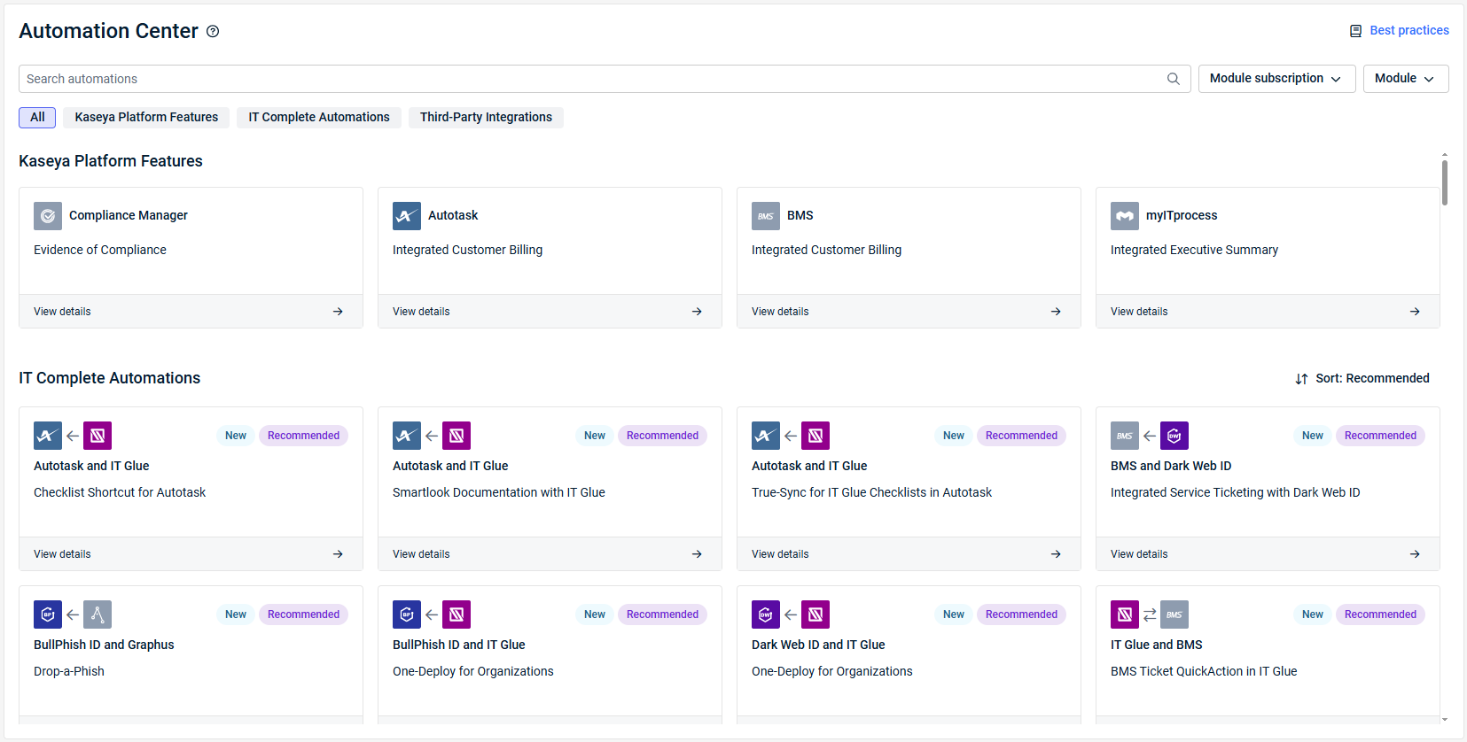1467x742 pixels.
Task: Click the vertical scrollbar thumb
Action: [1445, 182]
